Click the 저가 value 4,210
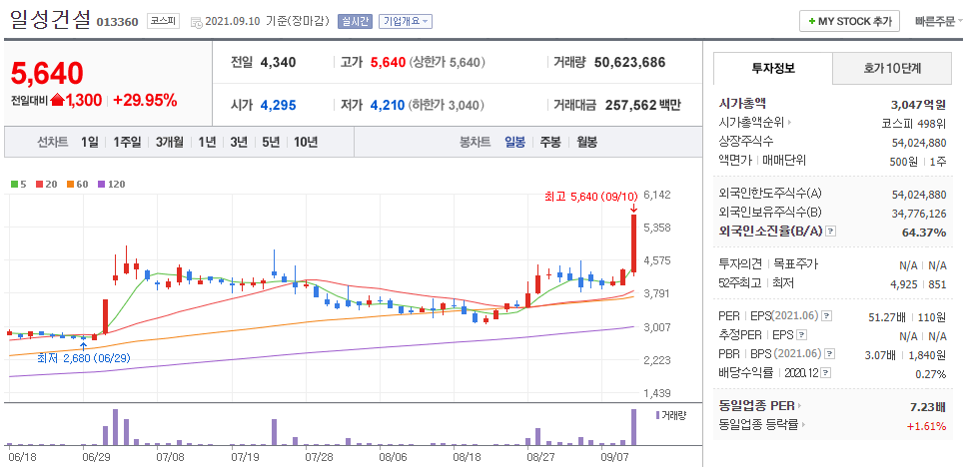Image resolution: width=971 pixels, height=467 pixels. tap(387, 105)
